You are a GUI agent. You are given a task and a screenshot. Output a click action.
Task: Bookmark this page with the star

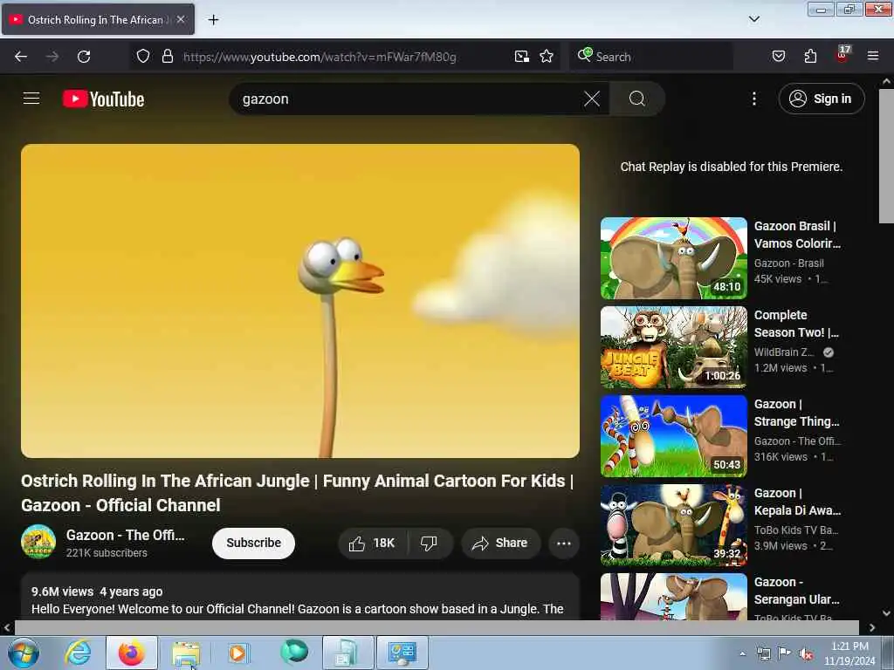[547, 57]
